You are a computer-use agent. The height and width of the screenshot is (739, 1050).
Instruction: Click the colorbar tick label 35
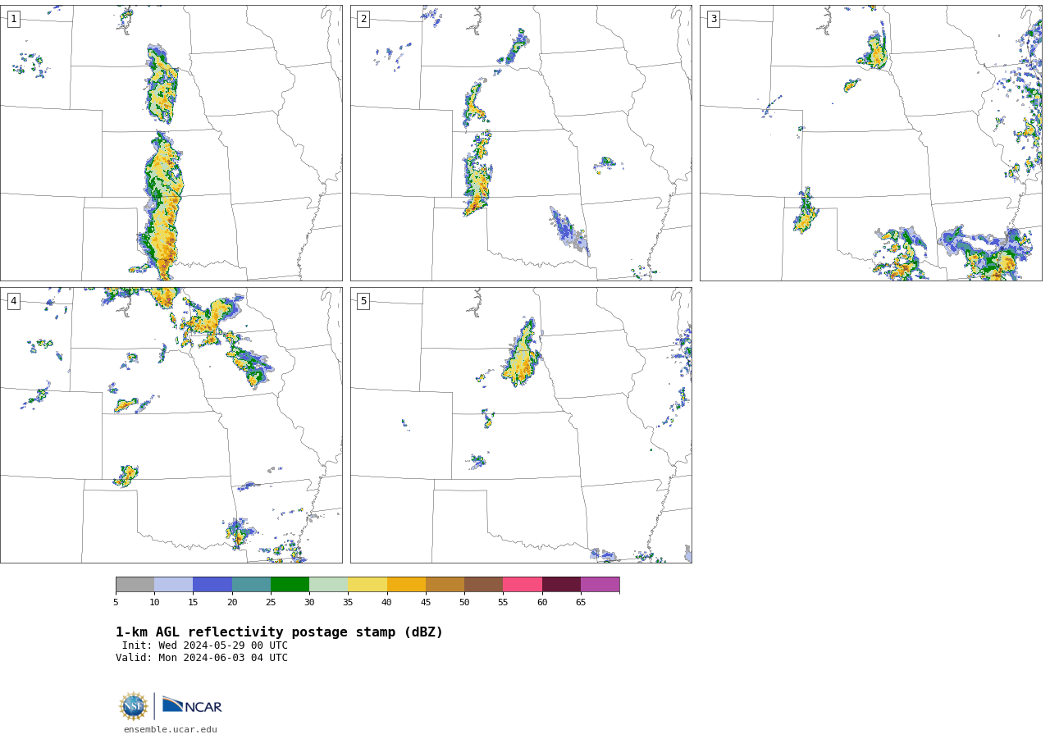[348, 603]
